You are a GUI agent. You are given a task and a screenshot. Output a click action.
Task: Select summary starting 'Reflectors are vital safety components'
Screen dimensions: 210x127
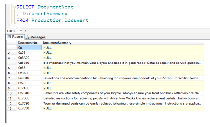tap(123, 93)
